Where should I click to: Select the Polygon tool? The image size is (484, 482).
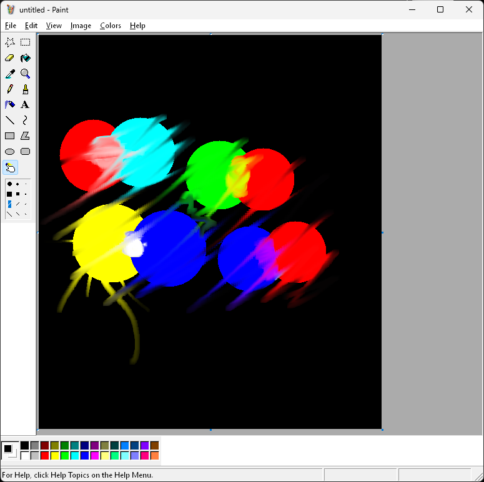coord(26,135)
